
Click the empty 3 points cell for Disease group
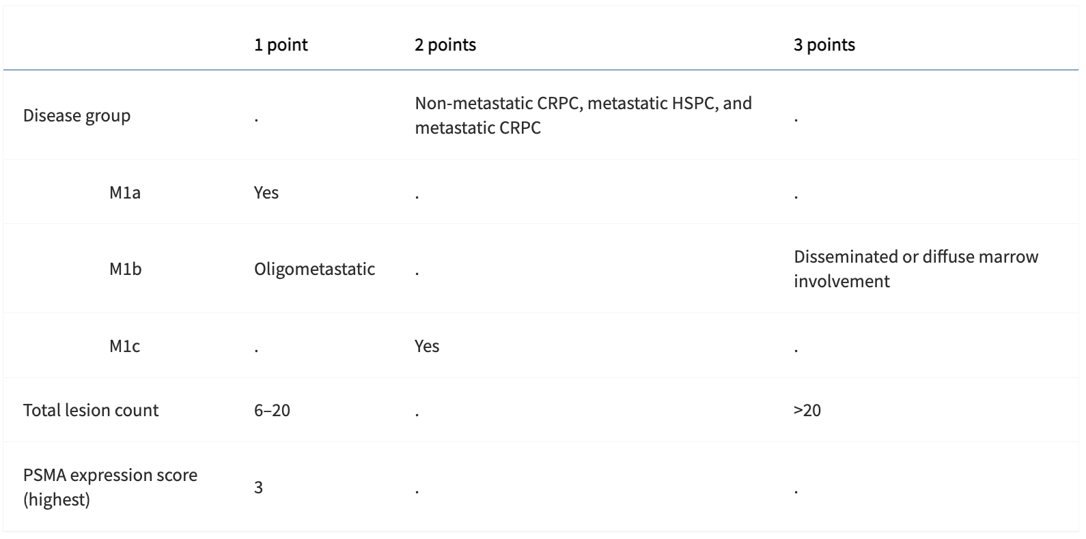point(796,117)
